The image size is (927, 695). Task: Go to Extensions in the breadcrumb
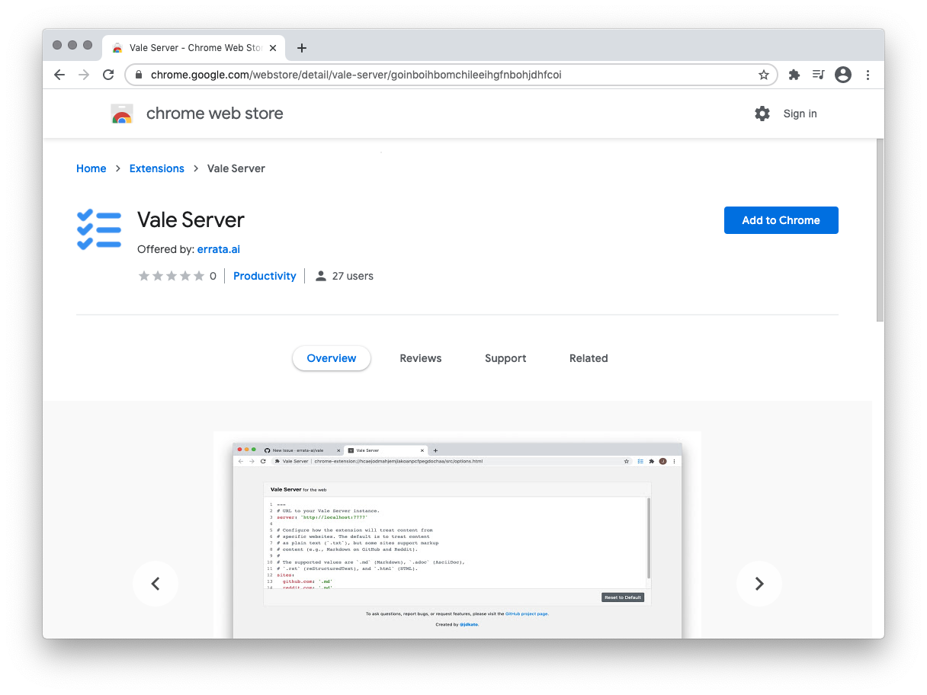157,168
